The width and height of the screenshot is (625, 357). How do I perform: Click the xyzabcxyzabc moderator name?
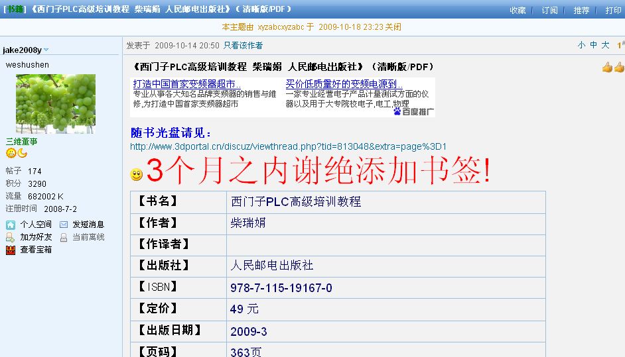[281, 27]
